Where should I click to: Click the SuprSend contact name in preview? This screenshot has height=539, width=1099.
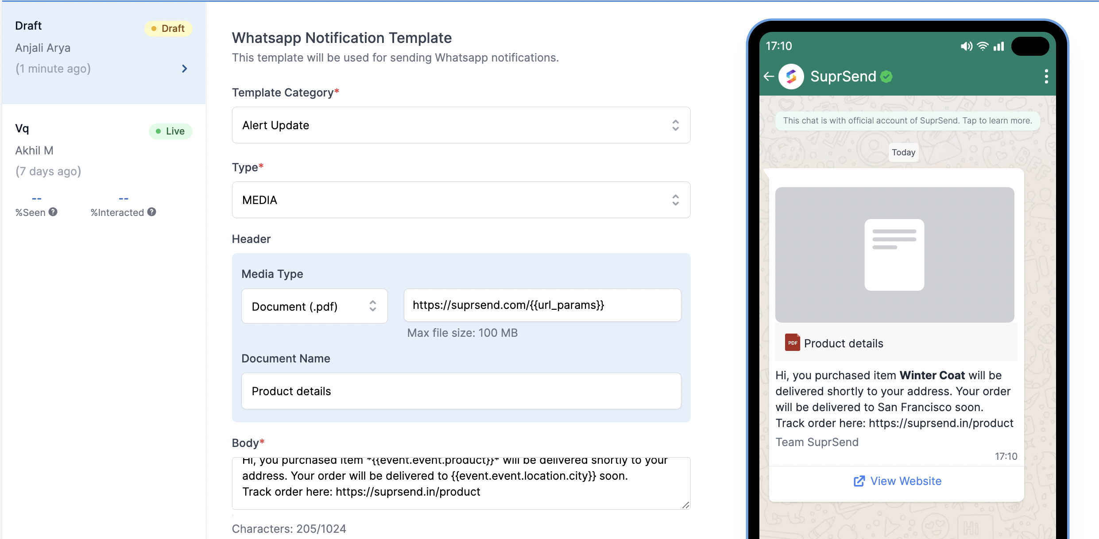coord(843,77)
